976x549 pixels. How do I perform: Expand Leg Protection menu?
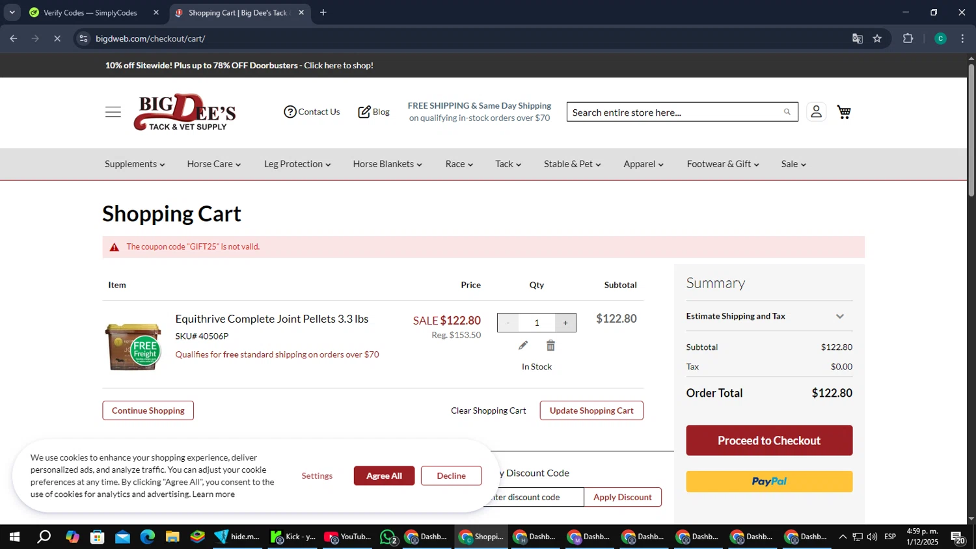(x=297, y=164)
